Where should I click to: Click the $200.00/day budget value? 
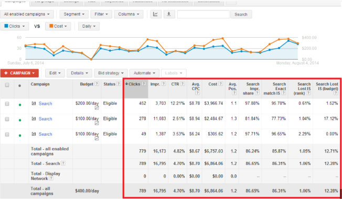point(87,103)
